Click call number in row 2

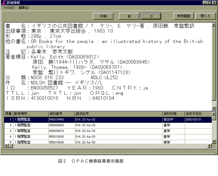coord(85,125)
